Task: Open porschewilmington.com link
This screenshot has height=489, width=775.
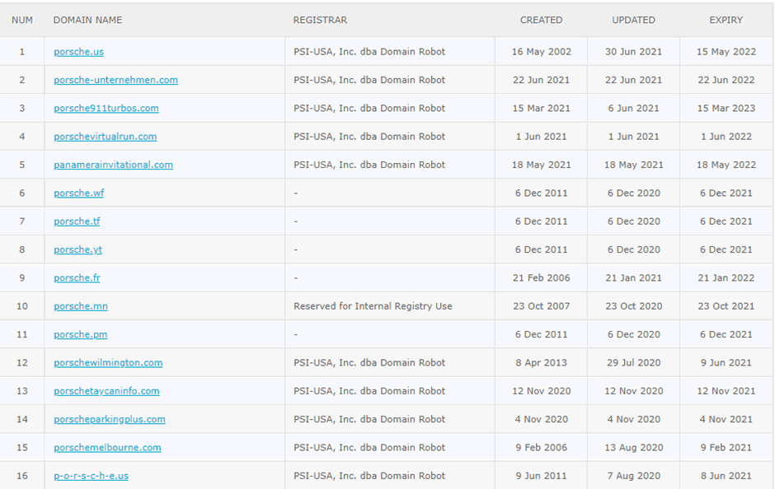Action: pos(108,363)
